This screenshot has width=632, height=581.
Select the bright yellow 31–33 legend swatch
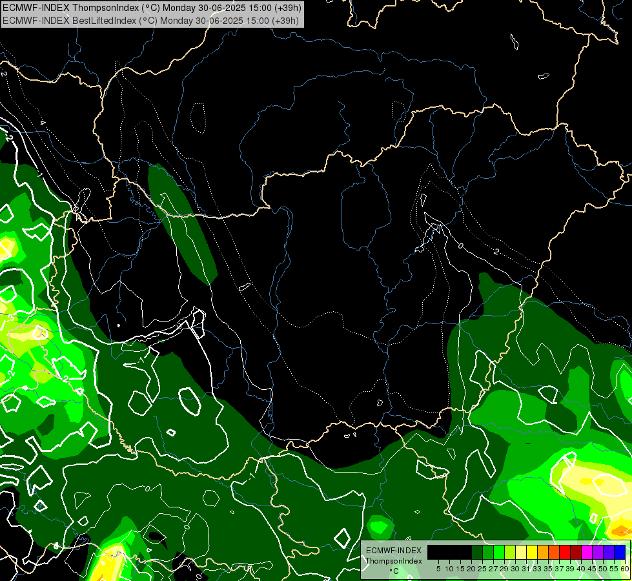pyautogui.click(x=532, y=552)
